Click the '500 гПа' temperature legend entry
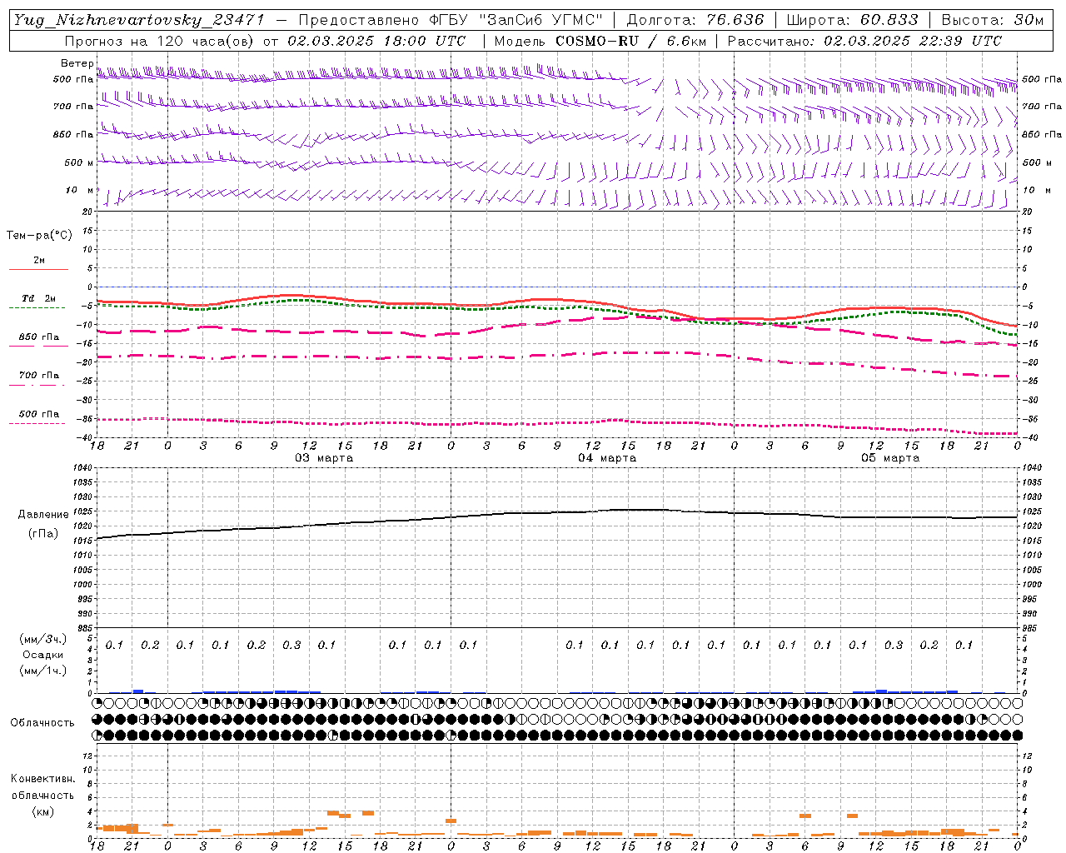 click(x=38, y=414)
